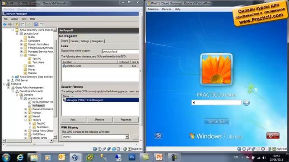Select the No Regedit GPO in tree
This screenshot has width=289, height=162.
click(x=38, y=105)
